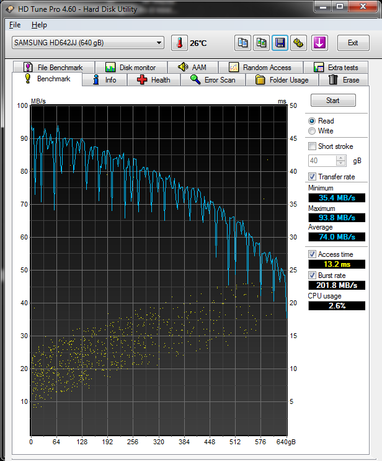The height and width of the screenshot is (461, 382).
Task: Click the copy text to clipboard icon
Action: [x=242, y=43]
